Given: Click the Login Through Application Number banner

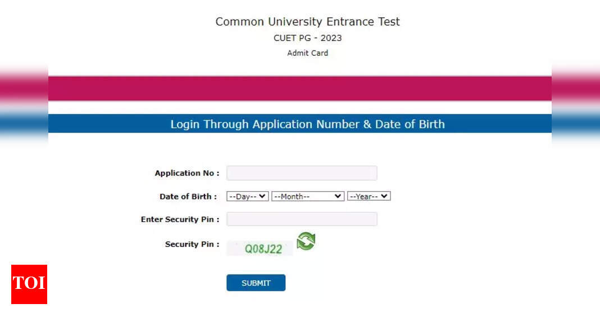Looking at the screenshot, I should pyautogui.click(x=300, y=124).
